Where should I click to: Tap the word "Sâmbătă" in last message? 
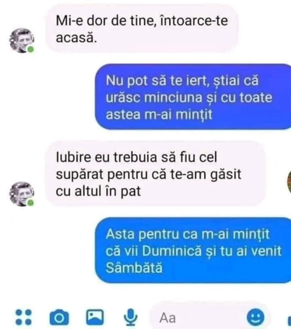point(134,268)
